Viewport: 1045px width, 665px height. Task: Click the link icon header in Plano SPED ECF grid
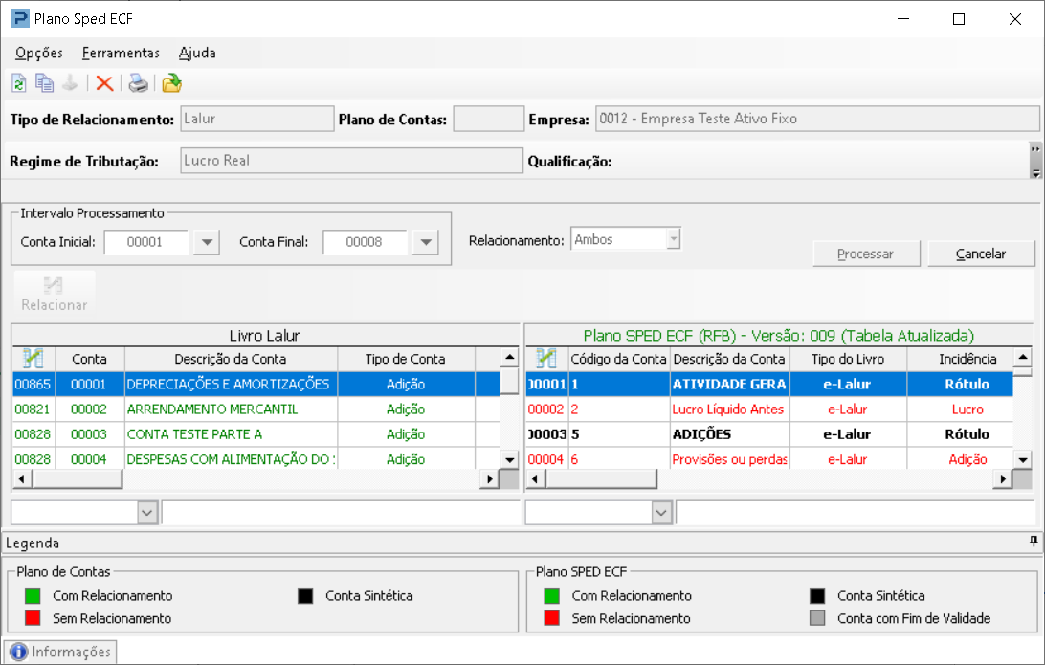pos(546,359)
